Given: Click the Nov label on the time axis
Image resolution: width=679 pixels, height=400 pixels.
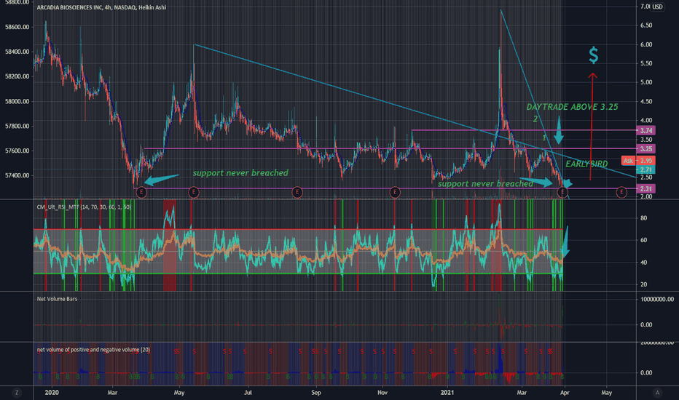Looking at the screenshot, I should pyautogui.click(x=382, y=393).
